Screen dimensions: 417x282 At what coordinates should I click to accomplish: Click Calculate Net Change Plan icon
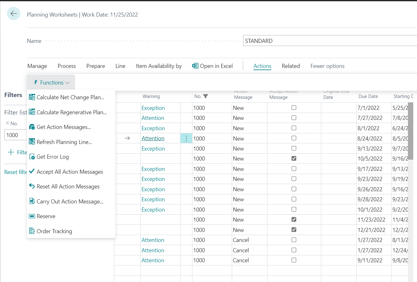pos(32,97)
